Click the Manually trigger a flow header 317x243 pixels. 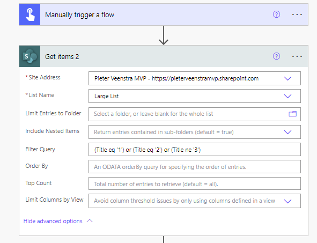pos(164,14)
